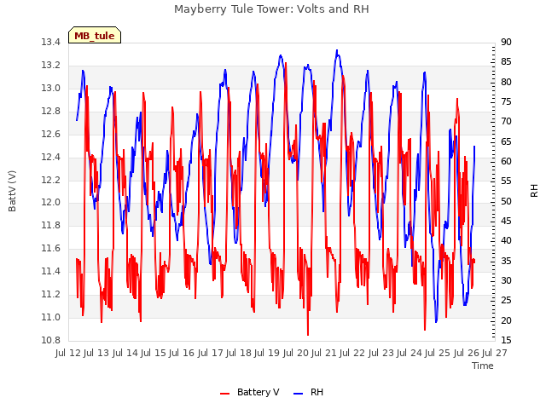The image size is (546, 409).
Task: Click the 13.0 left axis tick
Action: pyautogui.click(x=51, y=89)
